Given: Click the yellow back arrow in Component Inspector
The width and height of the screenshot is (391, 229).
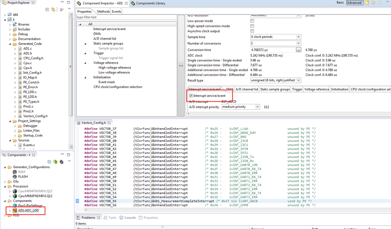Looking at the screenshot, I should click(x=373, y=2).
